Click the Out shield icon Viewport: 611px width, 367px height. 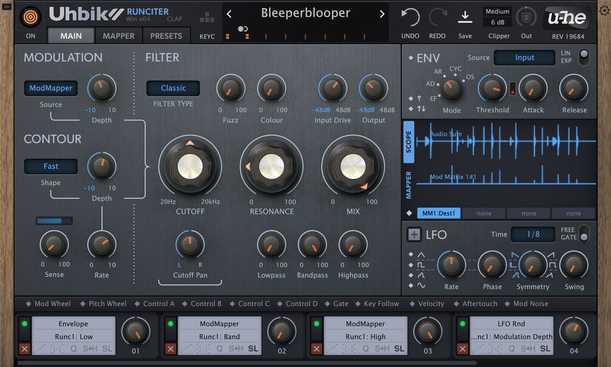pyautogui.click(x=526, y=17)
